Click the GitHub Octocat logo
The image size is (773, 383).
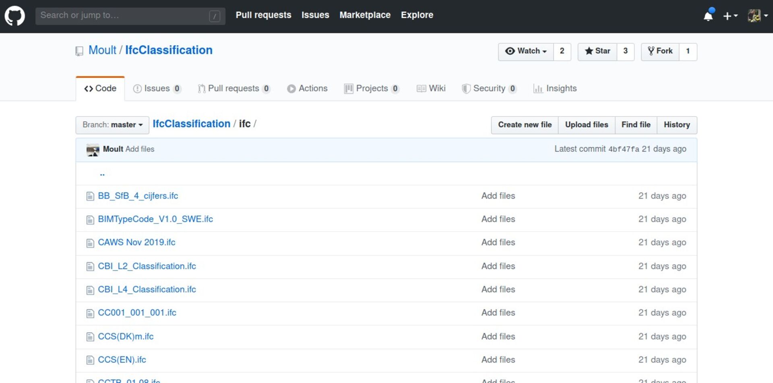14,16
